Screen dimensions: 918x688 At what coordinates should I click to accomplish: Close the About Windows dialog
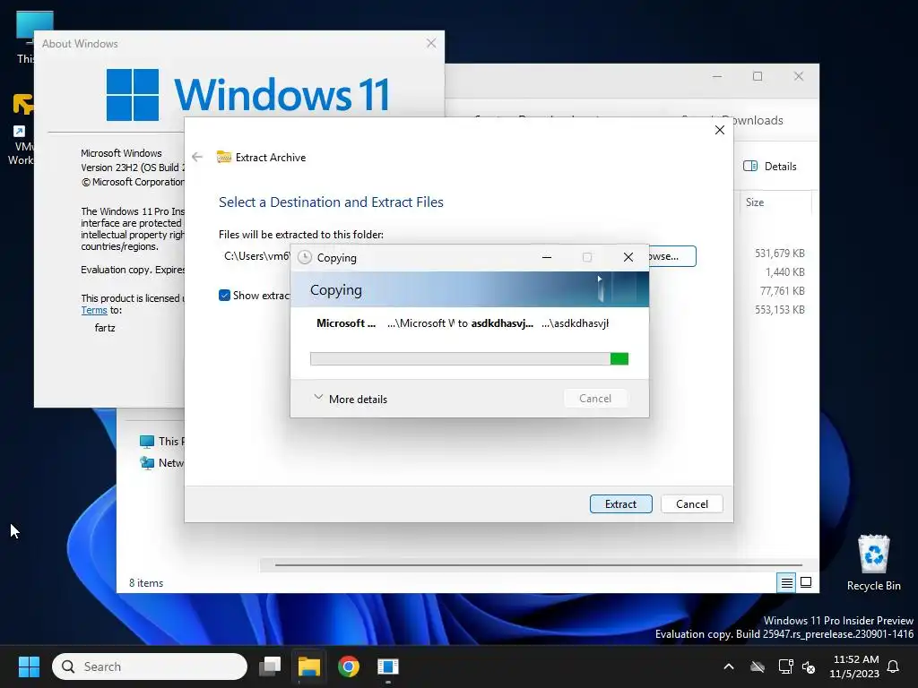[431, 43]
